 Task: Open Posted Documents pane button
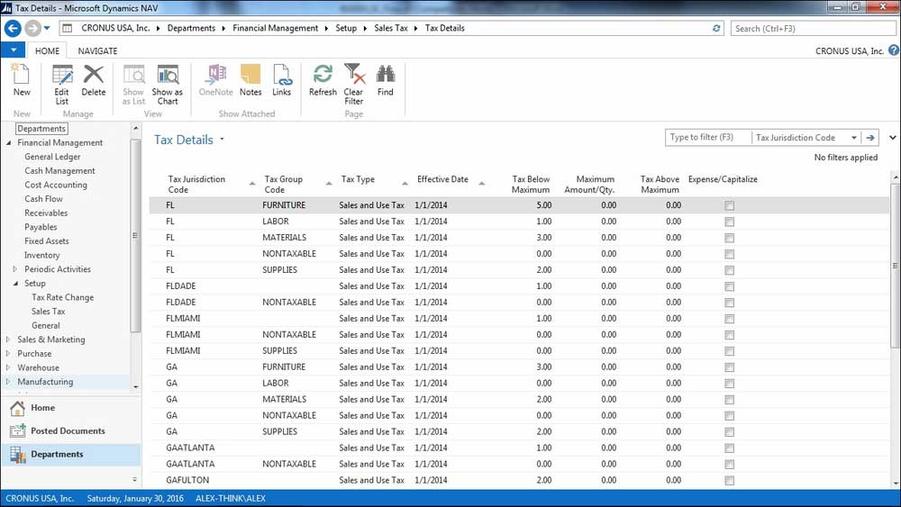[x=70, y=430]
